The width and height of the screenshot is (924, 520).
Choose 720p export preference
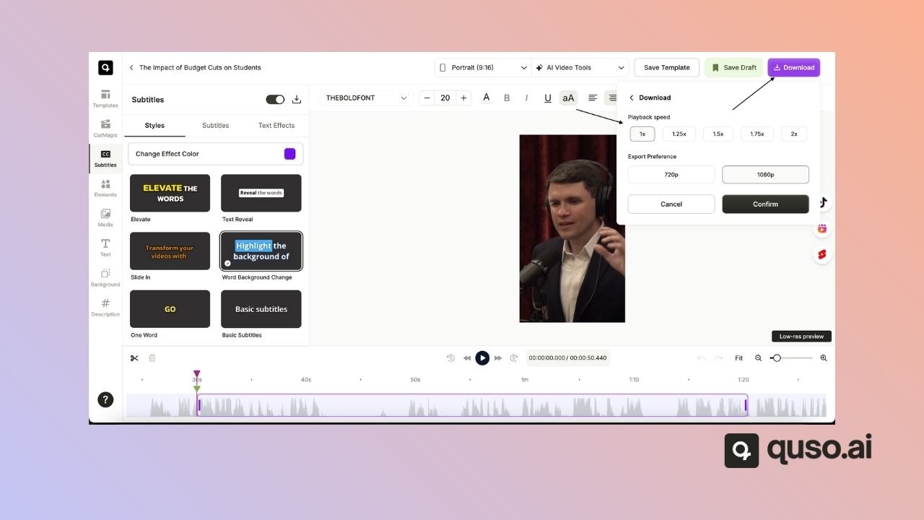[671, 175]
